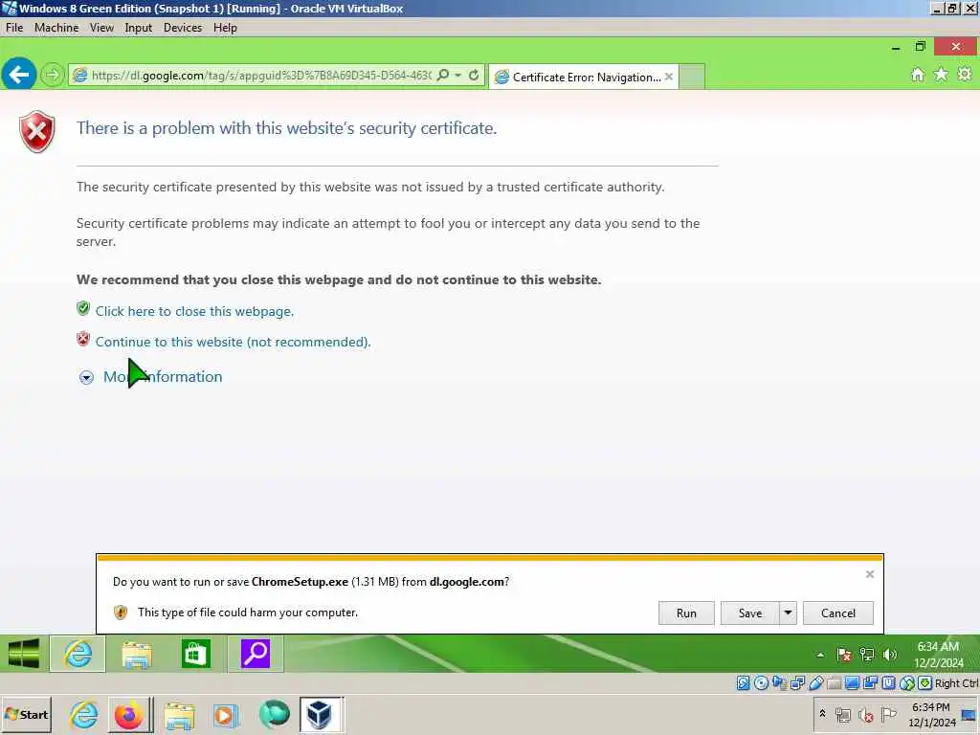
Task: Expand the More information section
Action: coord(151,377)
